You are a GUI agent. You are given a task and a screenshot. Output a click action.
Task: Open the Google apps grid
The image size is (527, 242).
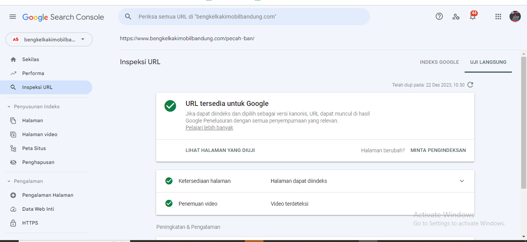(498, 17)
